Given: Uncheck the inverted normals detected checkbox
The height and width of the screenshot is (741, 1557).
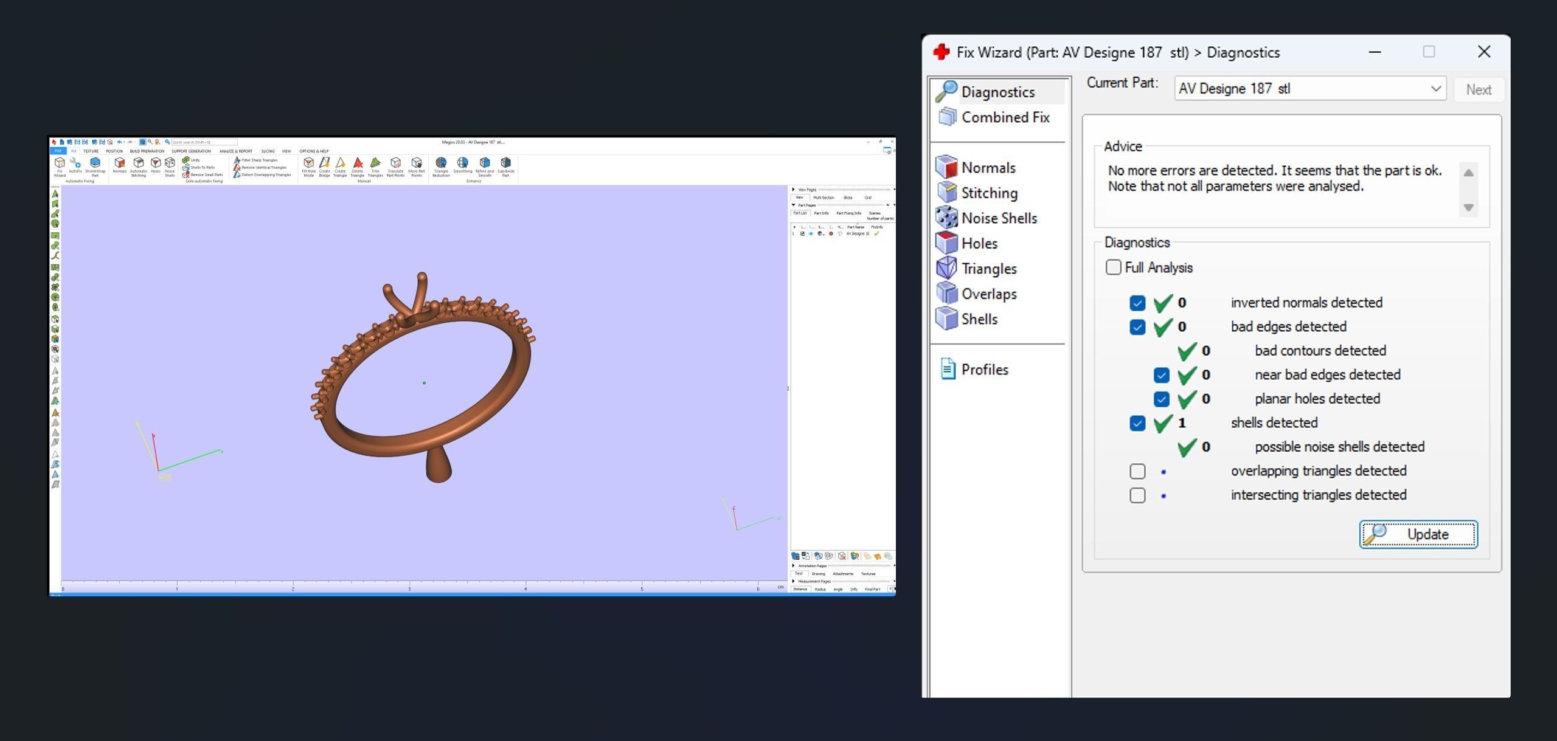Looking at the screenshot, I should (x=1137, y=303).
